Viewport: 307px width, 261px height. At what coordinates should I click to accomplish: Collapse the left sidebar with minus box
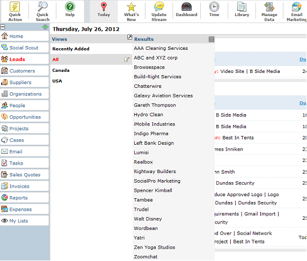[3, 27]
